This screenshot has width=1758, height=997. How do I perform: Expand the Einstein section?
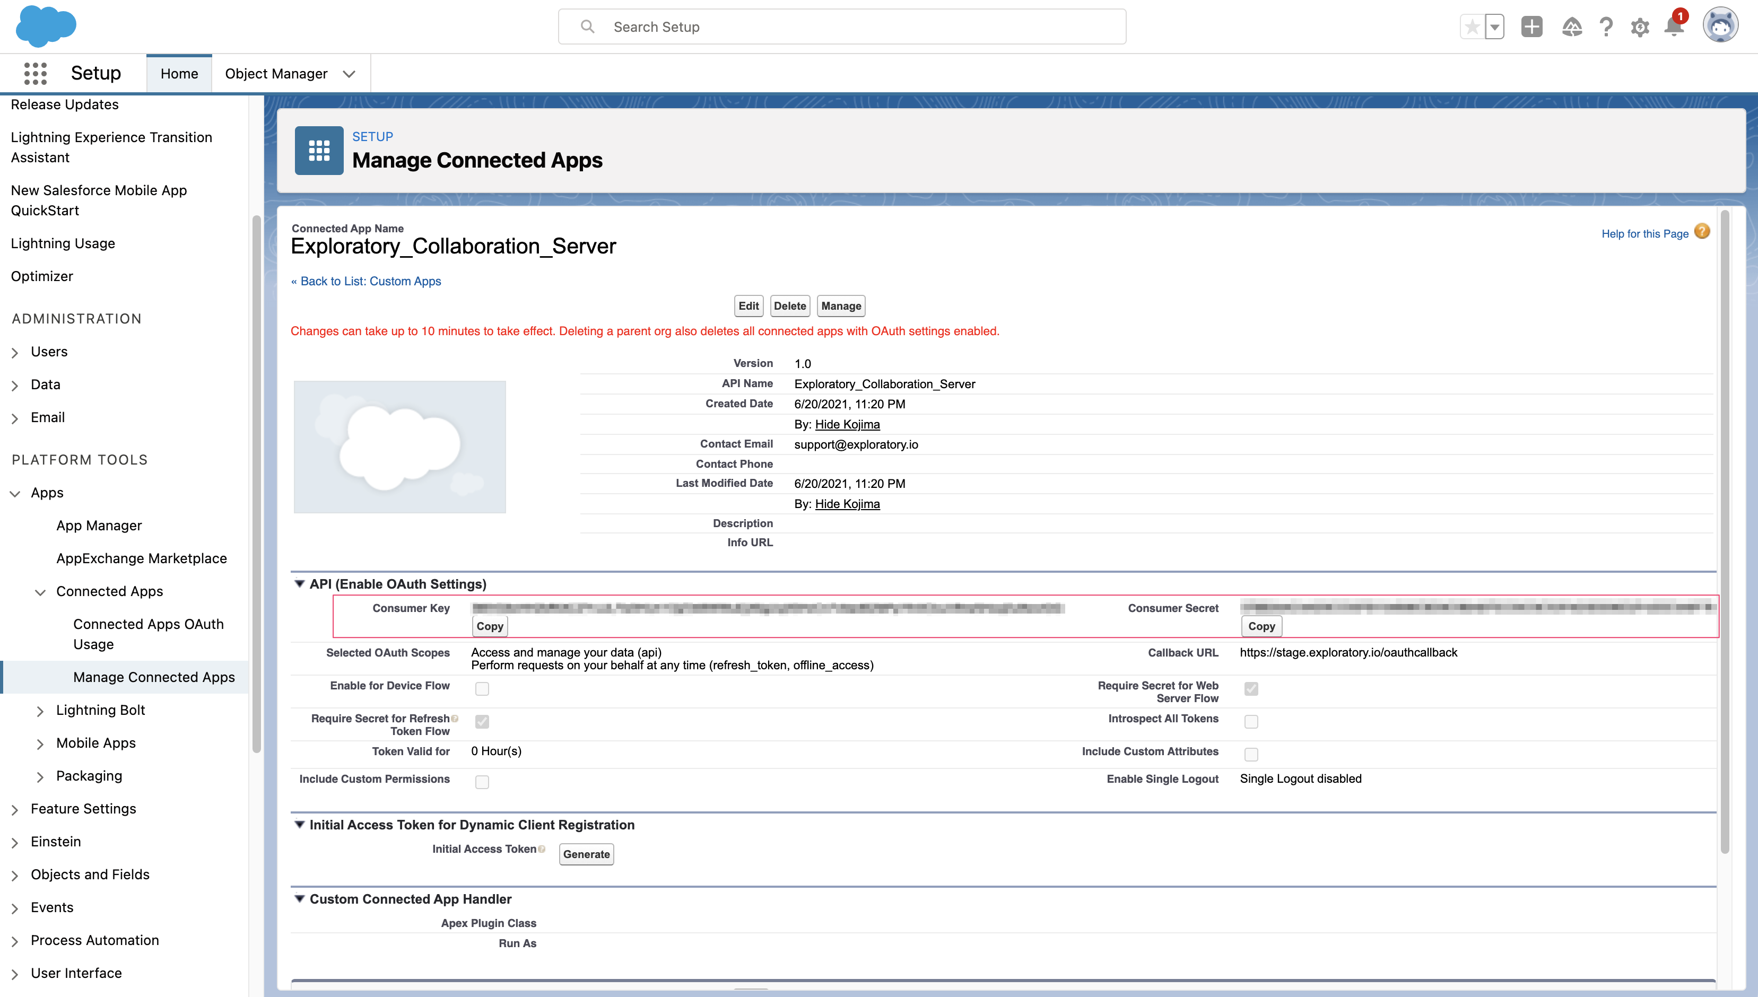coord(15,843)
